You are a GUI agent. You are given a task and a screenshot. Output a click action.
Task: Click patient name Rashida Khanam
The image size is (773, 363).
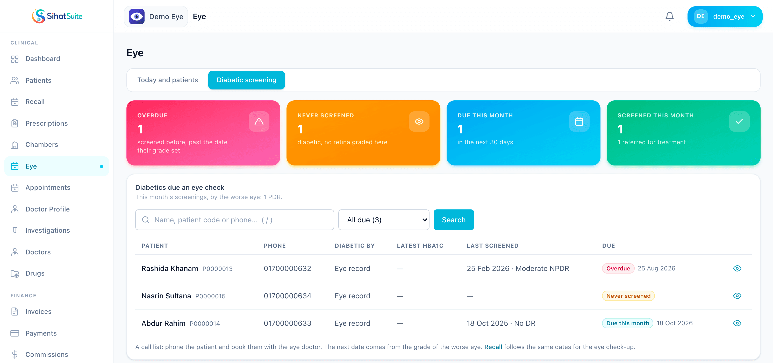point(169,268)
